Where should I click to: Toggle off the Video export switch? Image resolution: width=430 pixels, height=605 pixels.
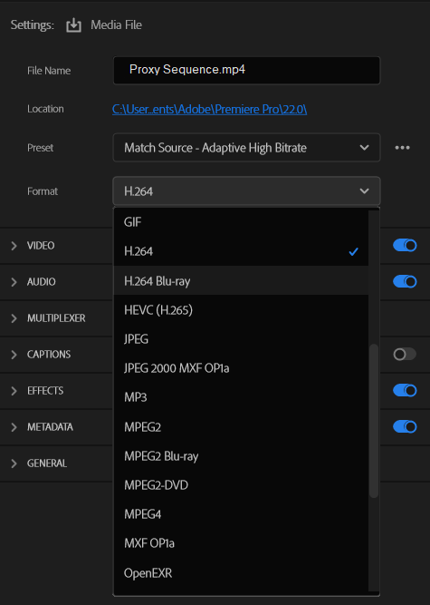[405, 246]
